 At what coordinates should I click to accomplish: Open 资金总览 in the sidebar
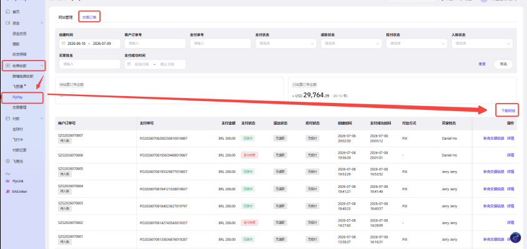pyautogui.click(x=19, y=34)
